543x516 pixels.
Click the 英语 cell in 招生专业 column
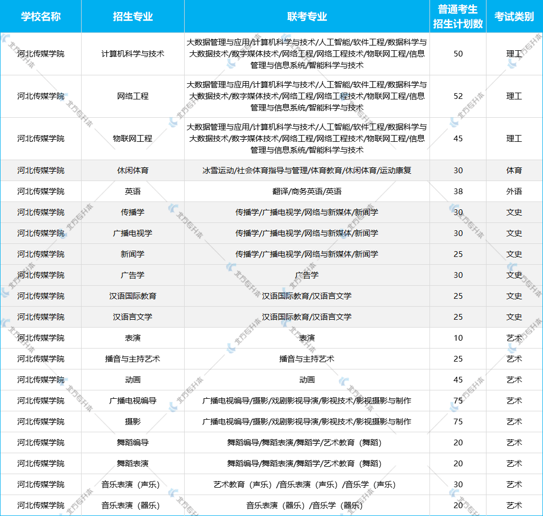click(x=133, y=192)
